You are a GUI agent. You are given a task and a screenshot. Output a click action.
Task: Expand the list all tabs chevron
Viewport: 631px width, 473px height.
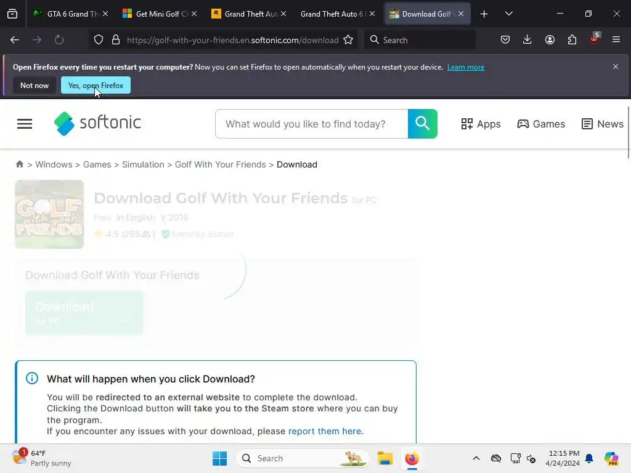click(x=508, y=14)
